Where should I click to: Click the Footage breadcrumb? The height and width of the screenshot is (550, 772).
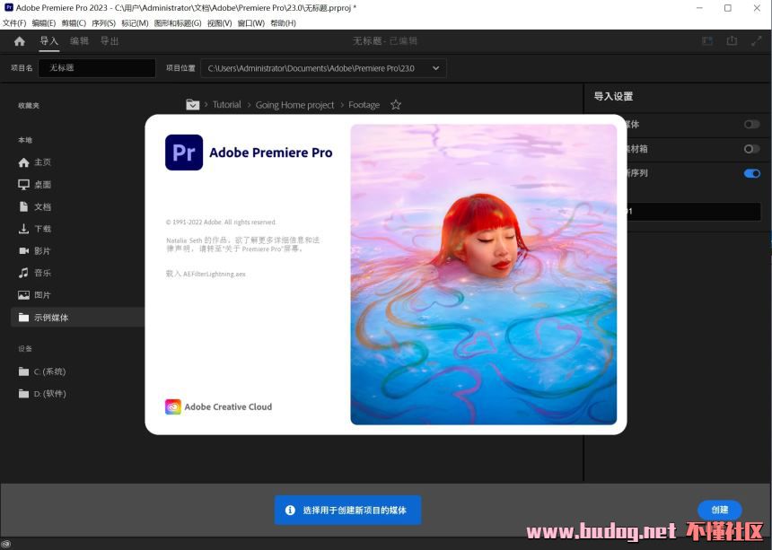[364, 105]
